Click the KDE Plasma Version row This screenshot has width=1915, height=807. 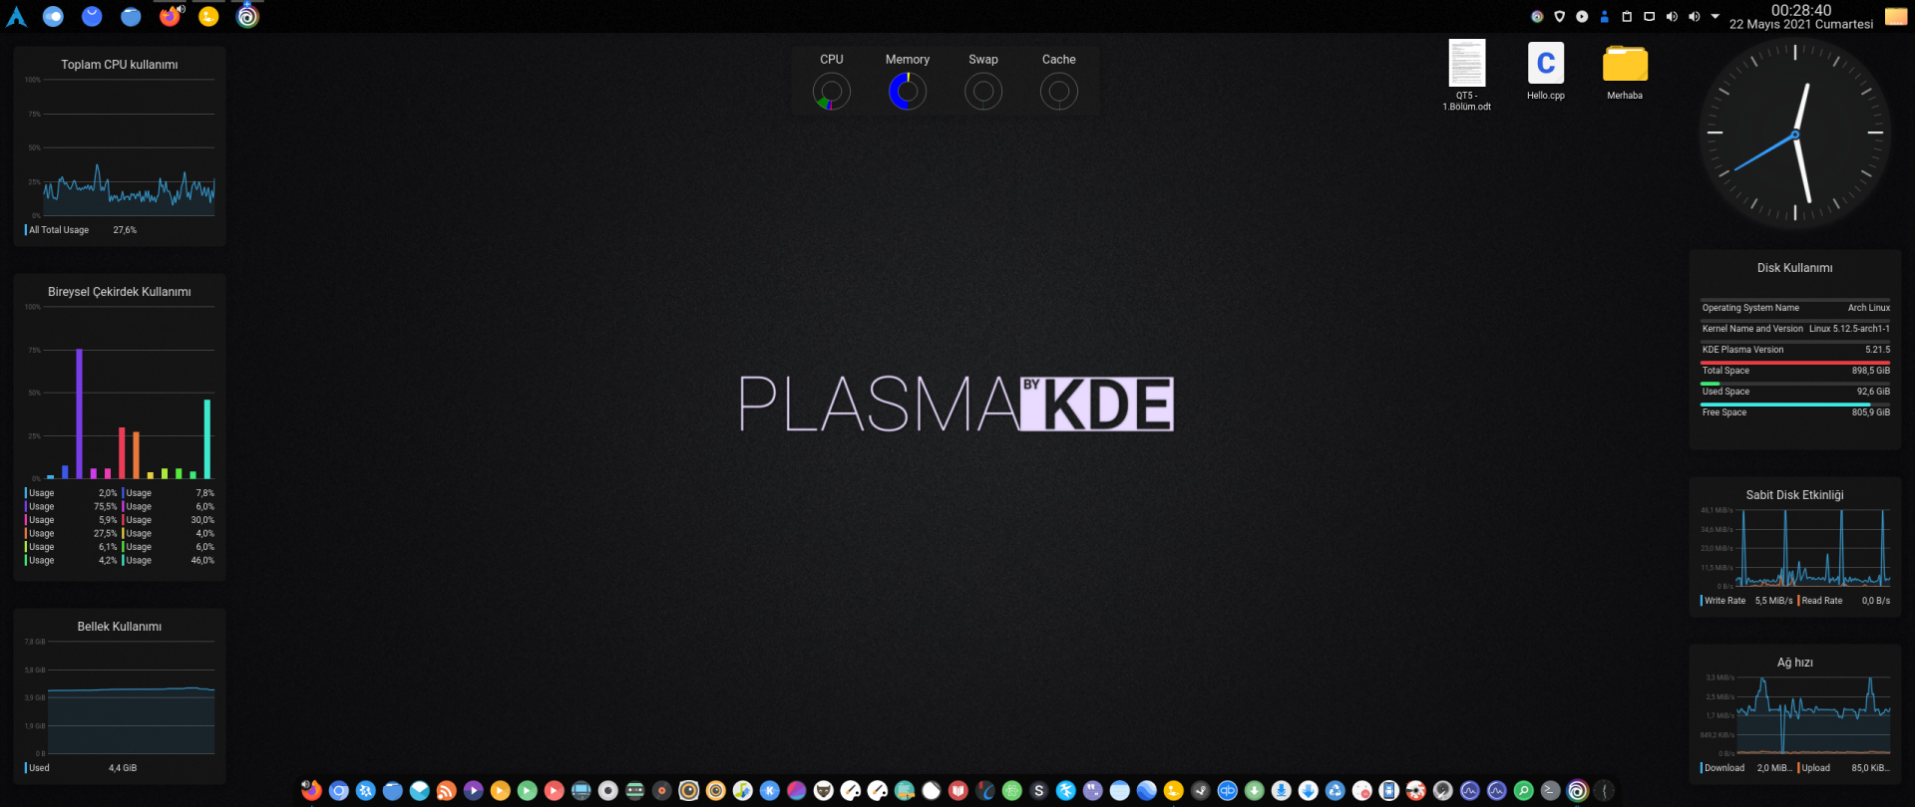1795,349
